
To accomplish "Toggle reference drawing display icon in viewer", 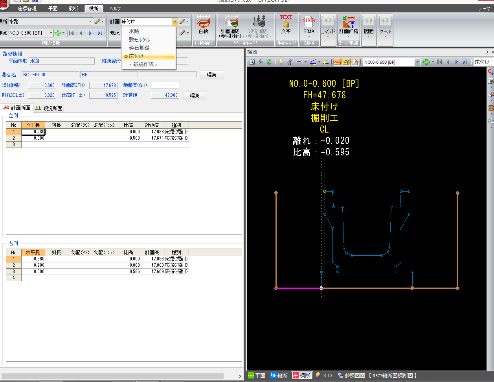I will point(355,62).
